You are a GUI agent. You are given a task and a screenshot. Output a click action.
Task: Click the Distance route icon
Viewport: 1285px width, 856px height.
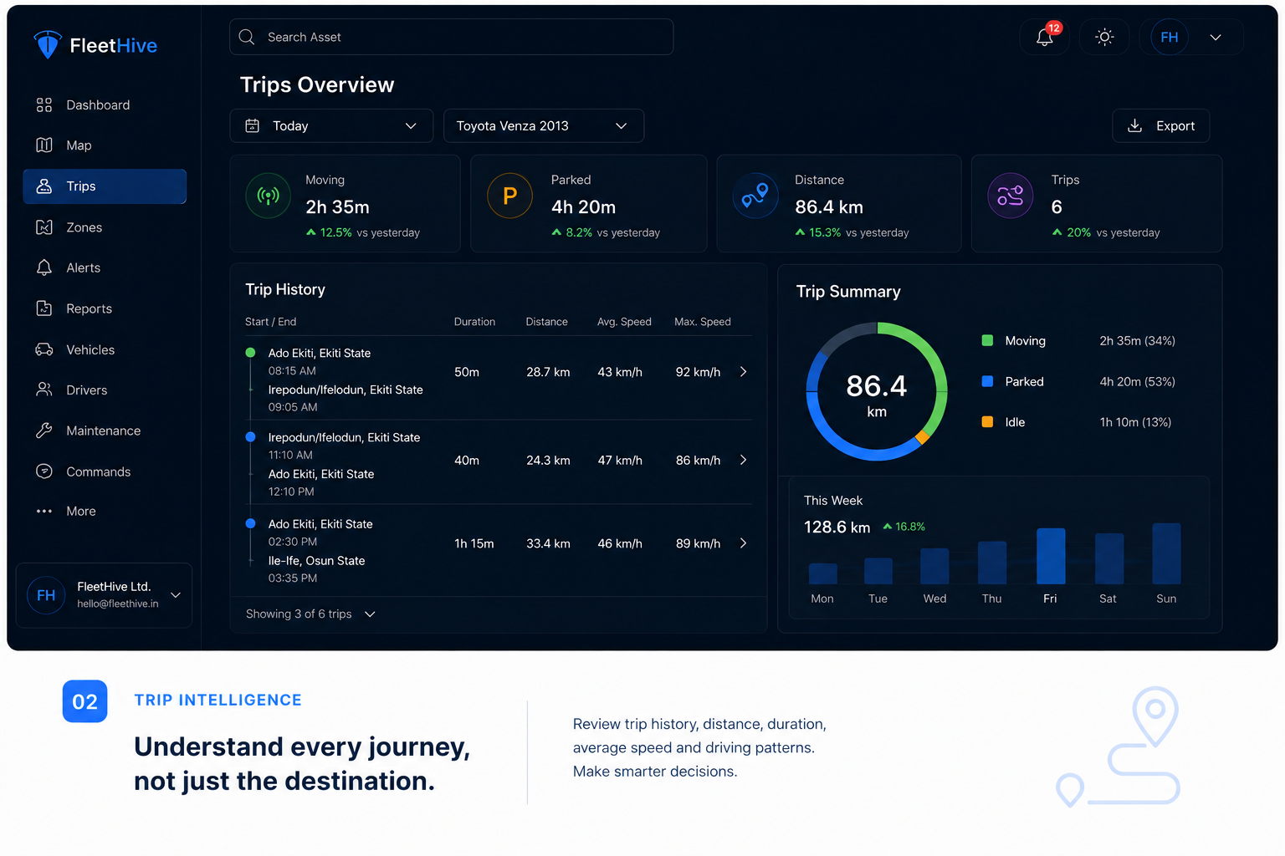(755, 196)
